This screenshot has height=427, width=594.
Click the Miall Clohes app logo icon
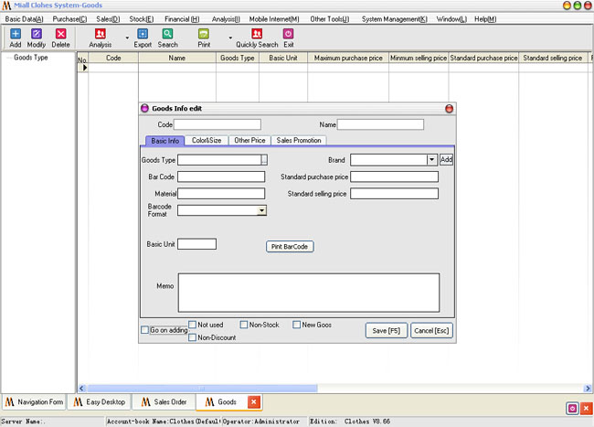6,5
